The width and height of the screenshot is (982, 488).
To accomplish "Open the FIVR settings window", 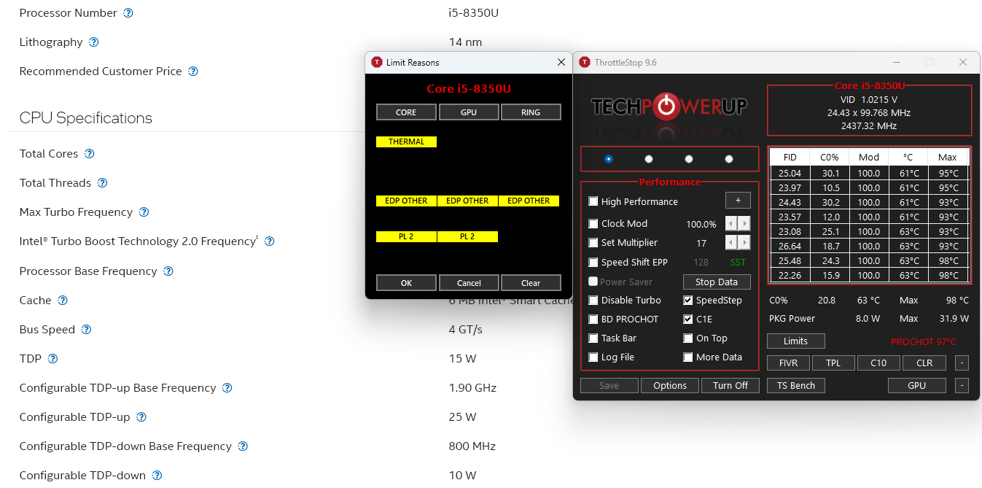I will point(788,363).
